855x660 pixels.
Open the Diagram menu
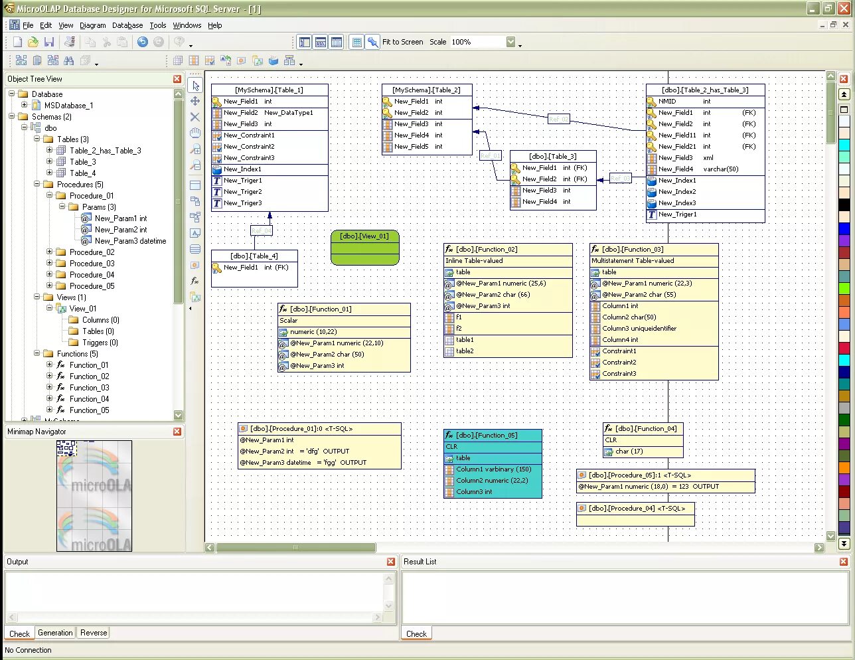[x=93, y=25]
